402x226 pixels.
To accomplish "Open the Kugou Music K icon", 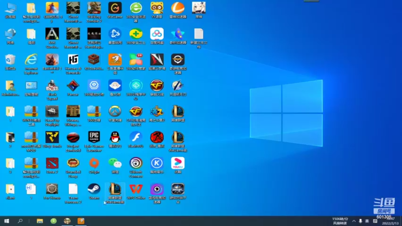I will 157,166.
